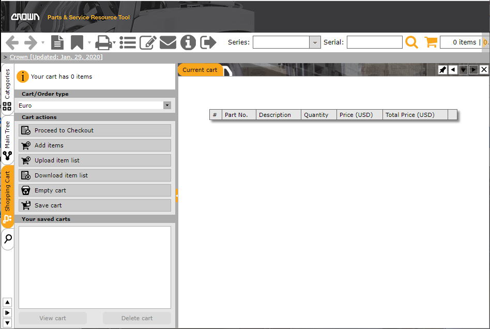This screenshot has width=490, height=329.
Task: Open the information icon in the toolbar
Action: pyautogui.click(x=188, y=42)
